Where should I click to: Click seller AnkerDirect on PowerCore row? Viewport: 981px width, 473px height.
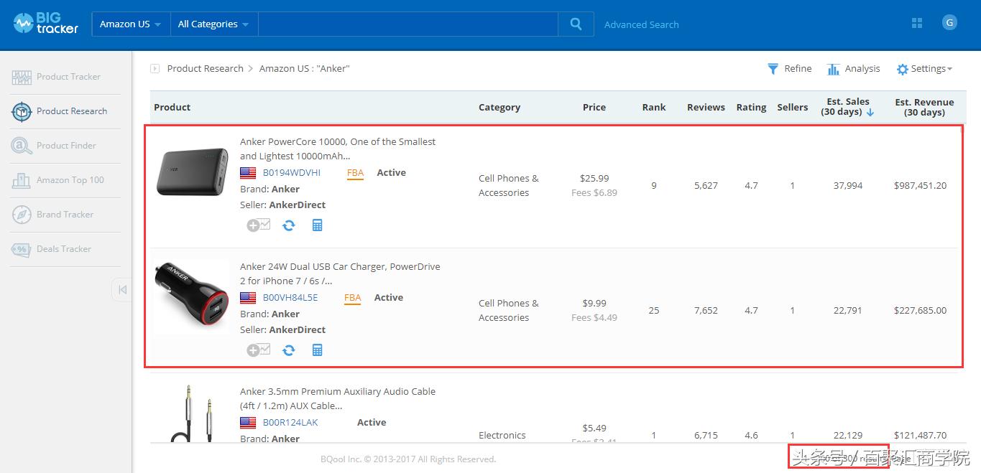297,205
